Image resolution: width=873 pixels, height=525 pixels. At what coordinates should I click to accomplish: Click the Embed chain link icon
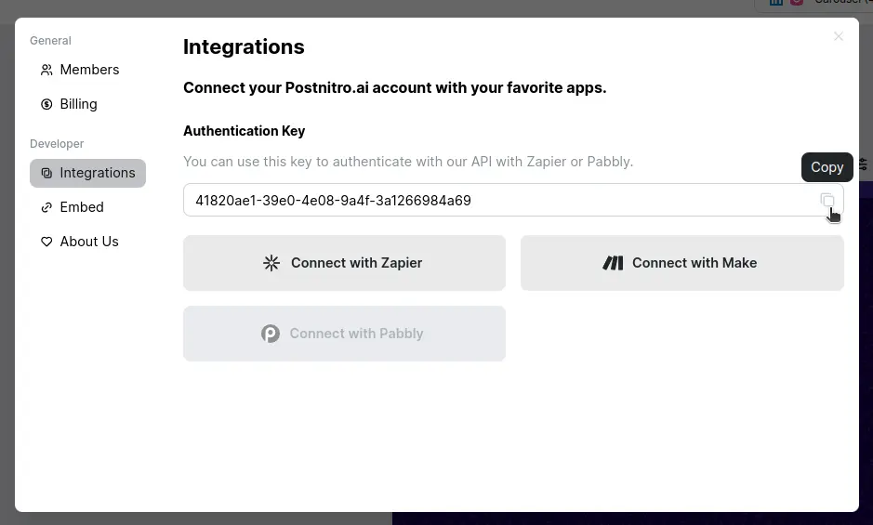pyautogui.click(x=46, y=207)
